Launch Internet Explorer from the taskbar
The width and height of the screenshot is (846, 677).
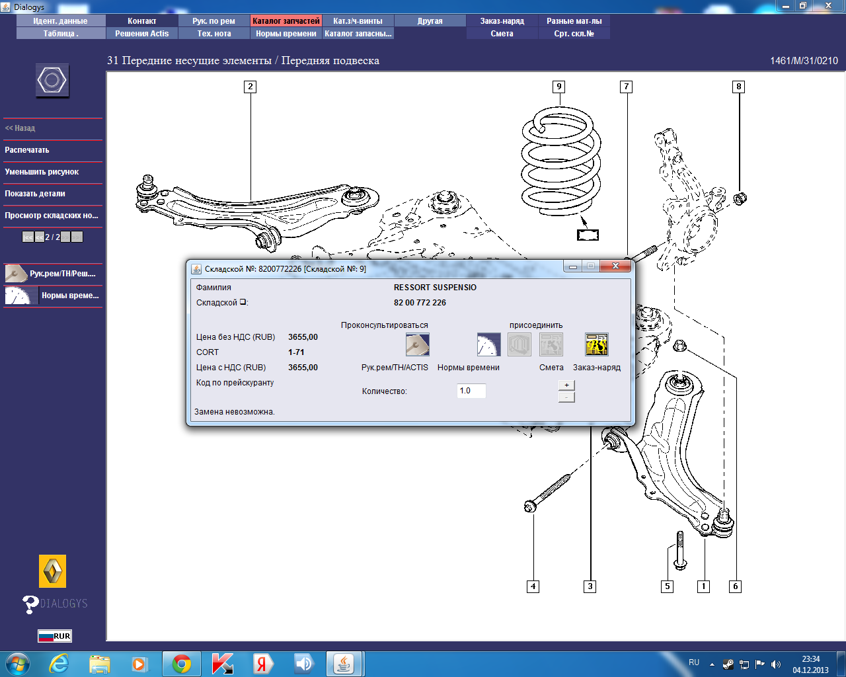59,664
